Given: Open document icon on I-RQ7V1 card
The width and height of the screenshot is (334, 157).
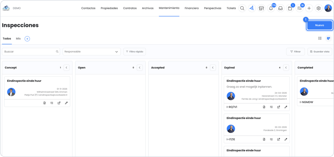Looking at the screenshot, I should click(264, 107).
